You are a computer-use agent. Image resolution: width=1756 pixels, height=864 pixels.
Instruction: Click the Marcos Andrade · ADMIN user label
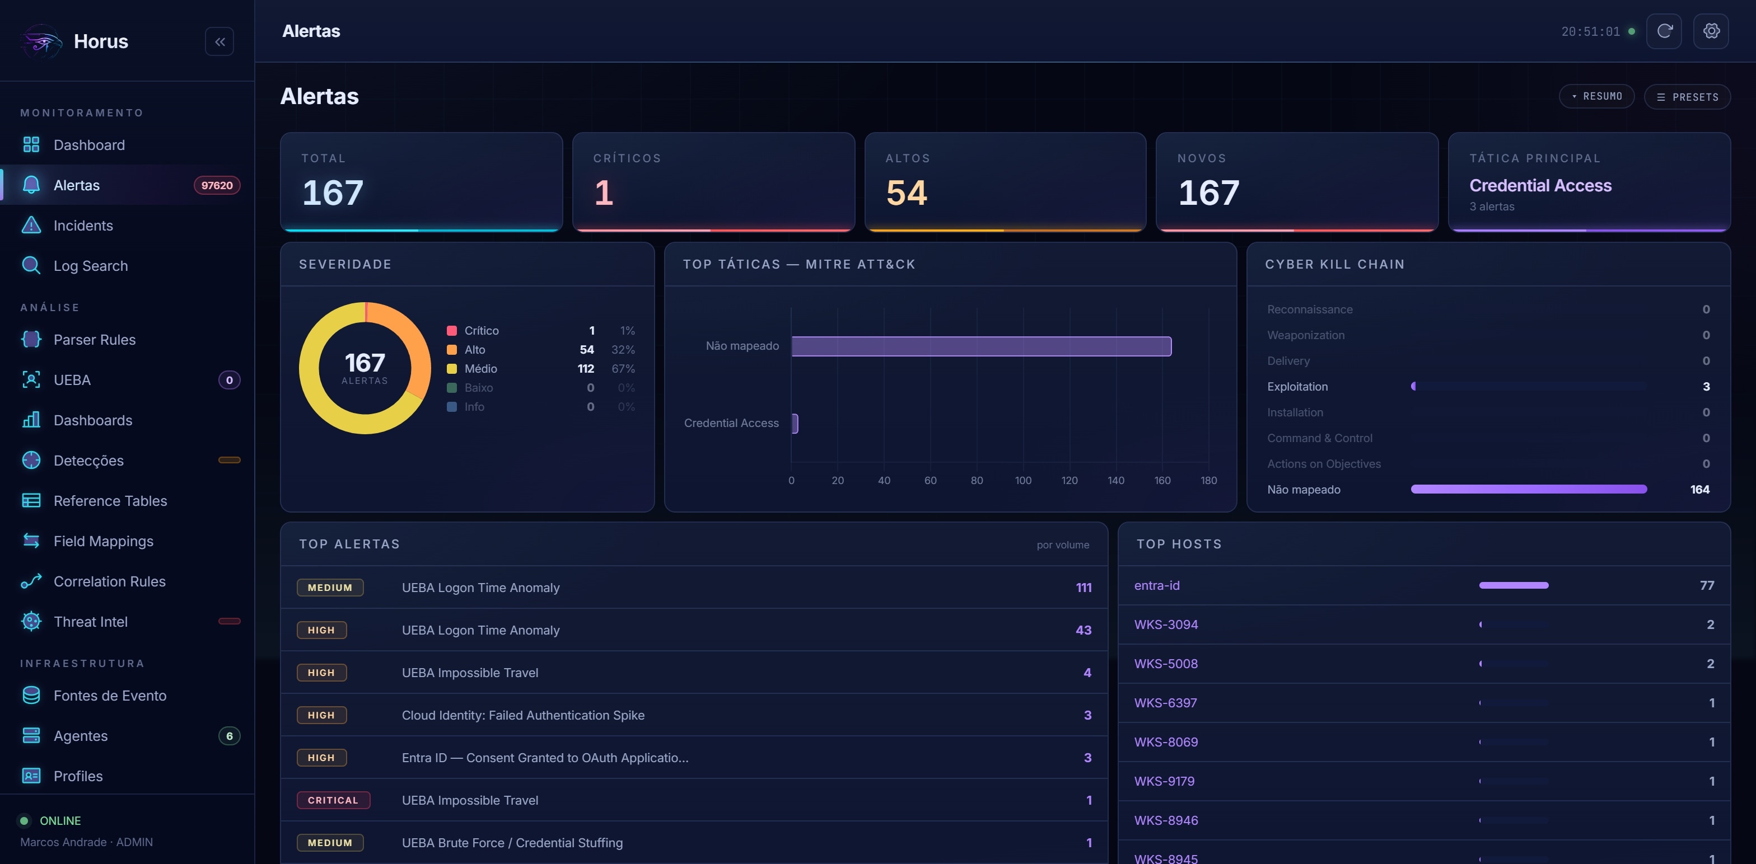(x=87, y=842)
